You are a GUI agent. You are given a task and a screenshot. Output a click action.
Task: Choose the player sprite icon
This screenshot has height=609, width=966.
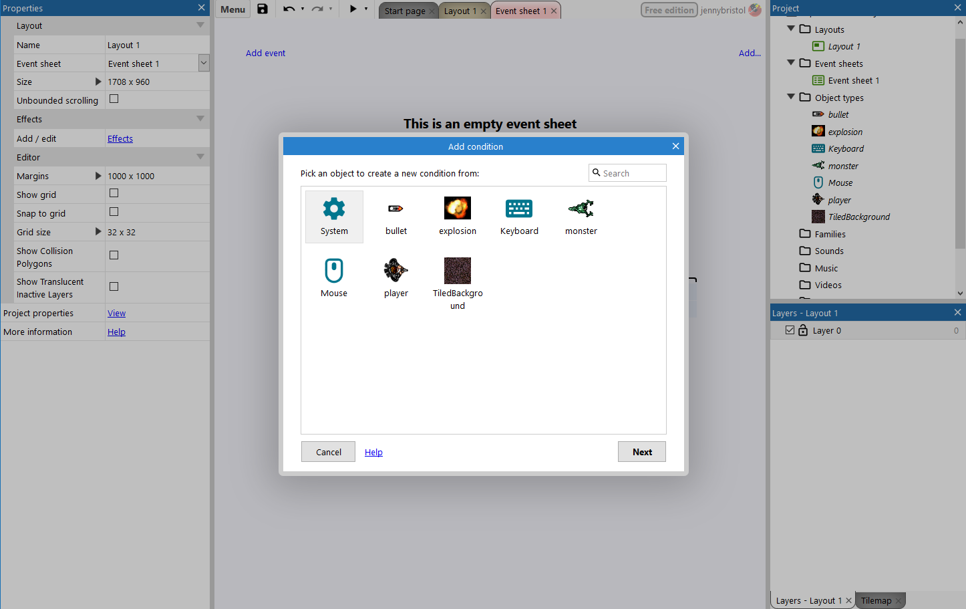coord(395,271)
